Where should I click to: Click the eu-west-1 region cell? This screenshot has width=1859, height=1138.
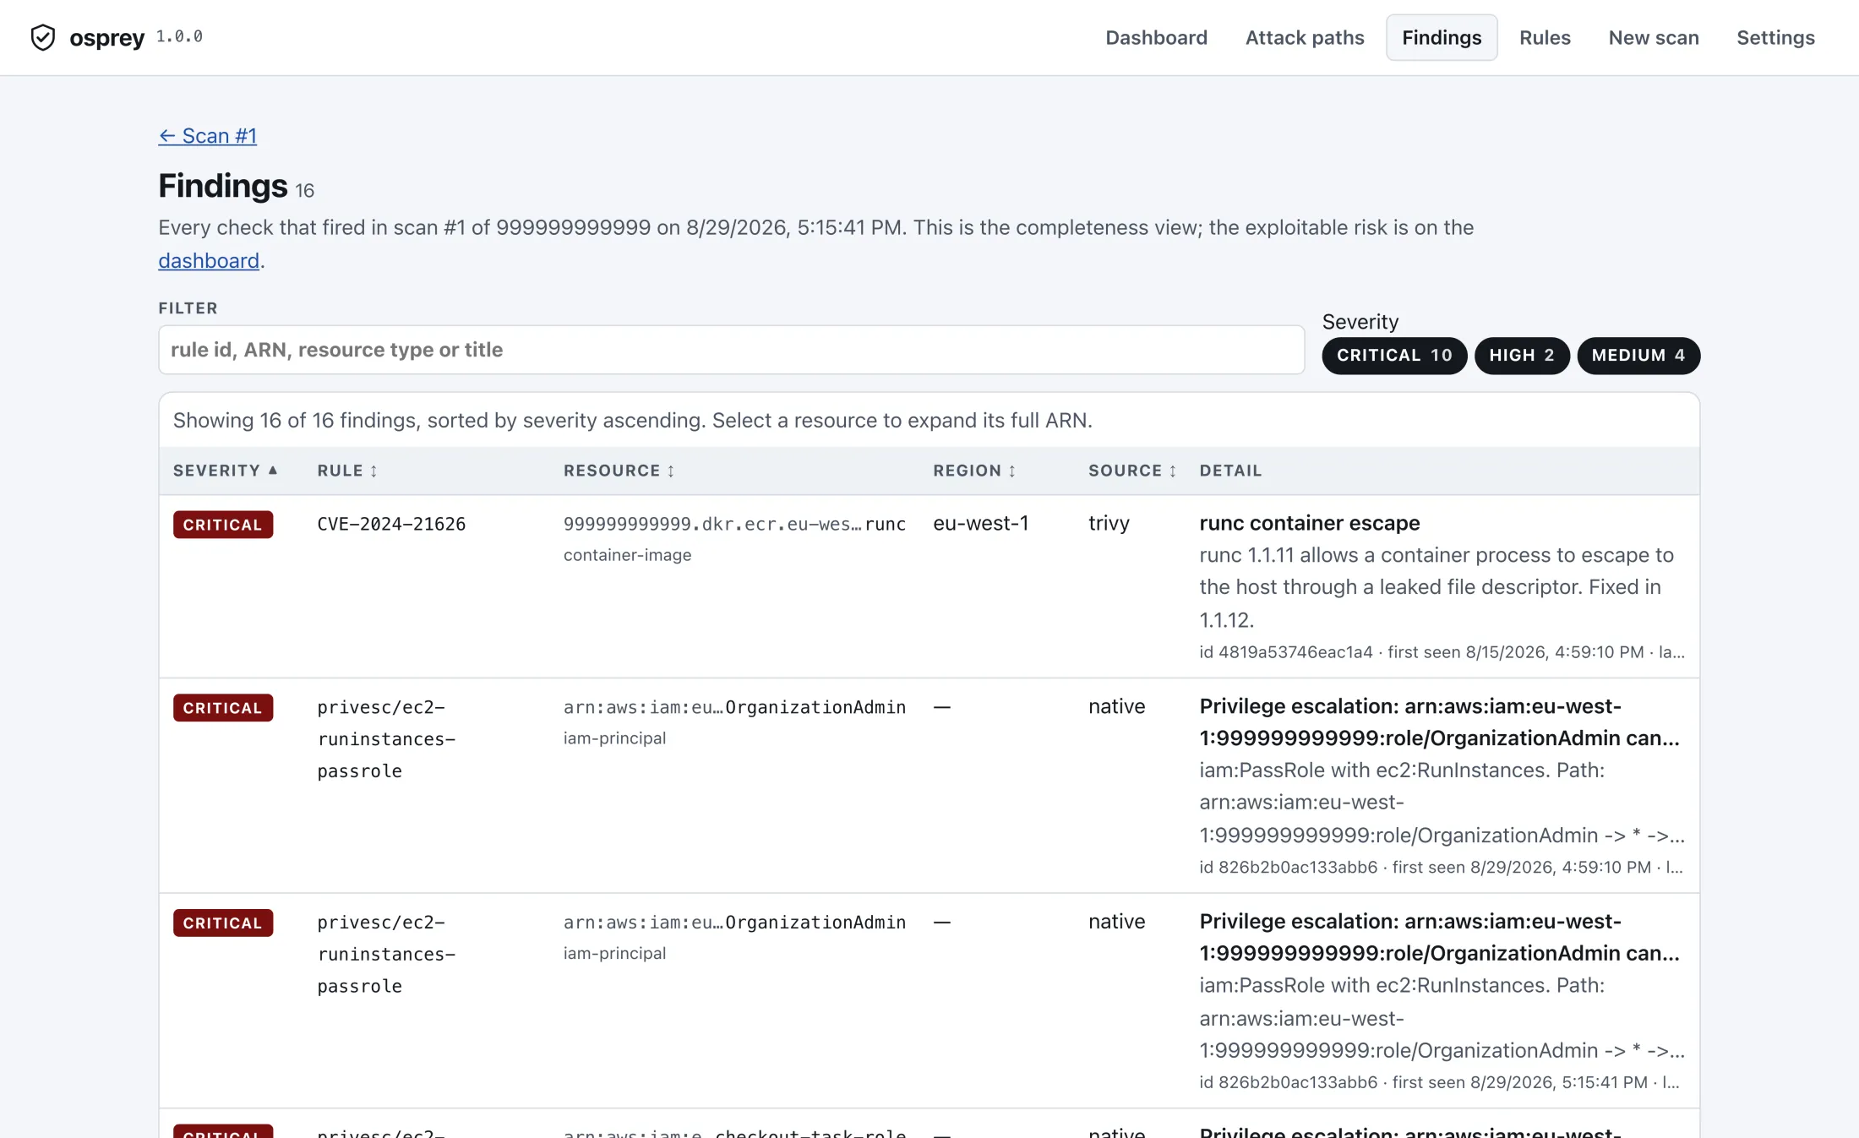[980, 523]
